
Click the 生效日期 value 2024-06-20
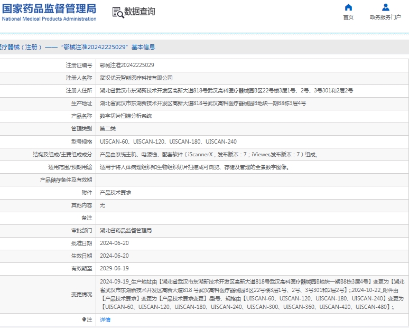pyautogui.click(x=114, y=256)
